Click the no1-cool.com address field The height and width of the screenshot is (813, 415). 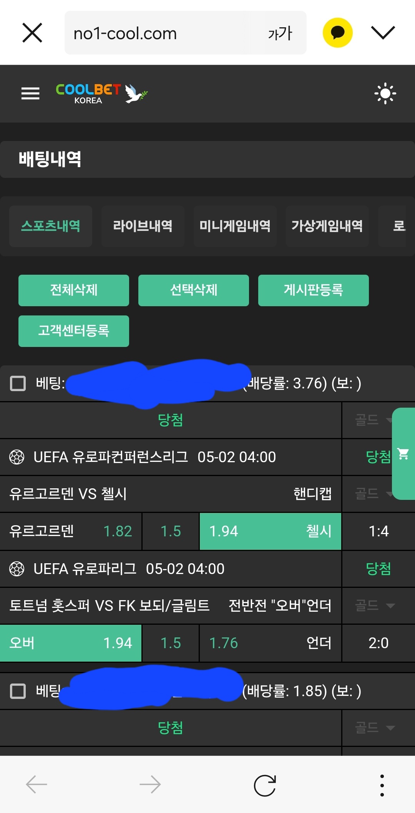(x=165, y=33)
